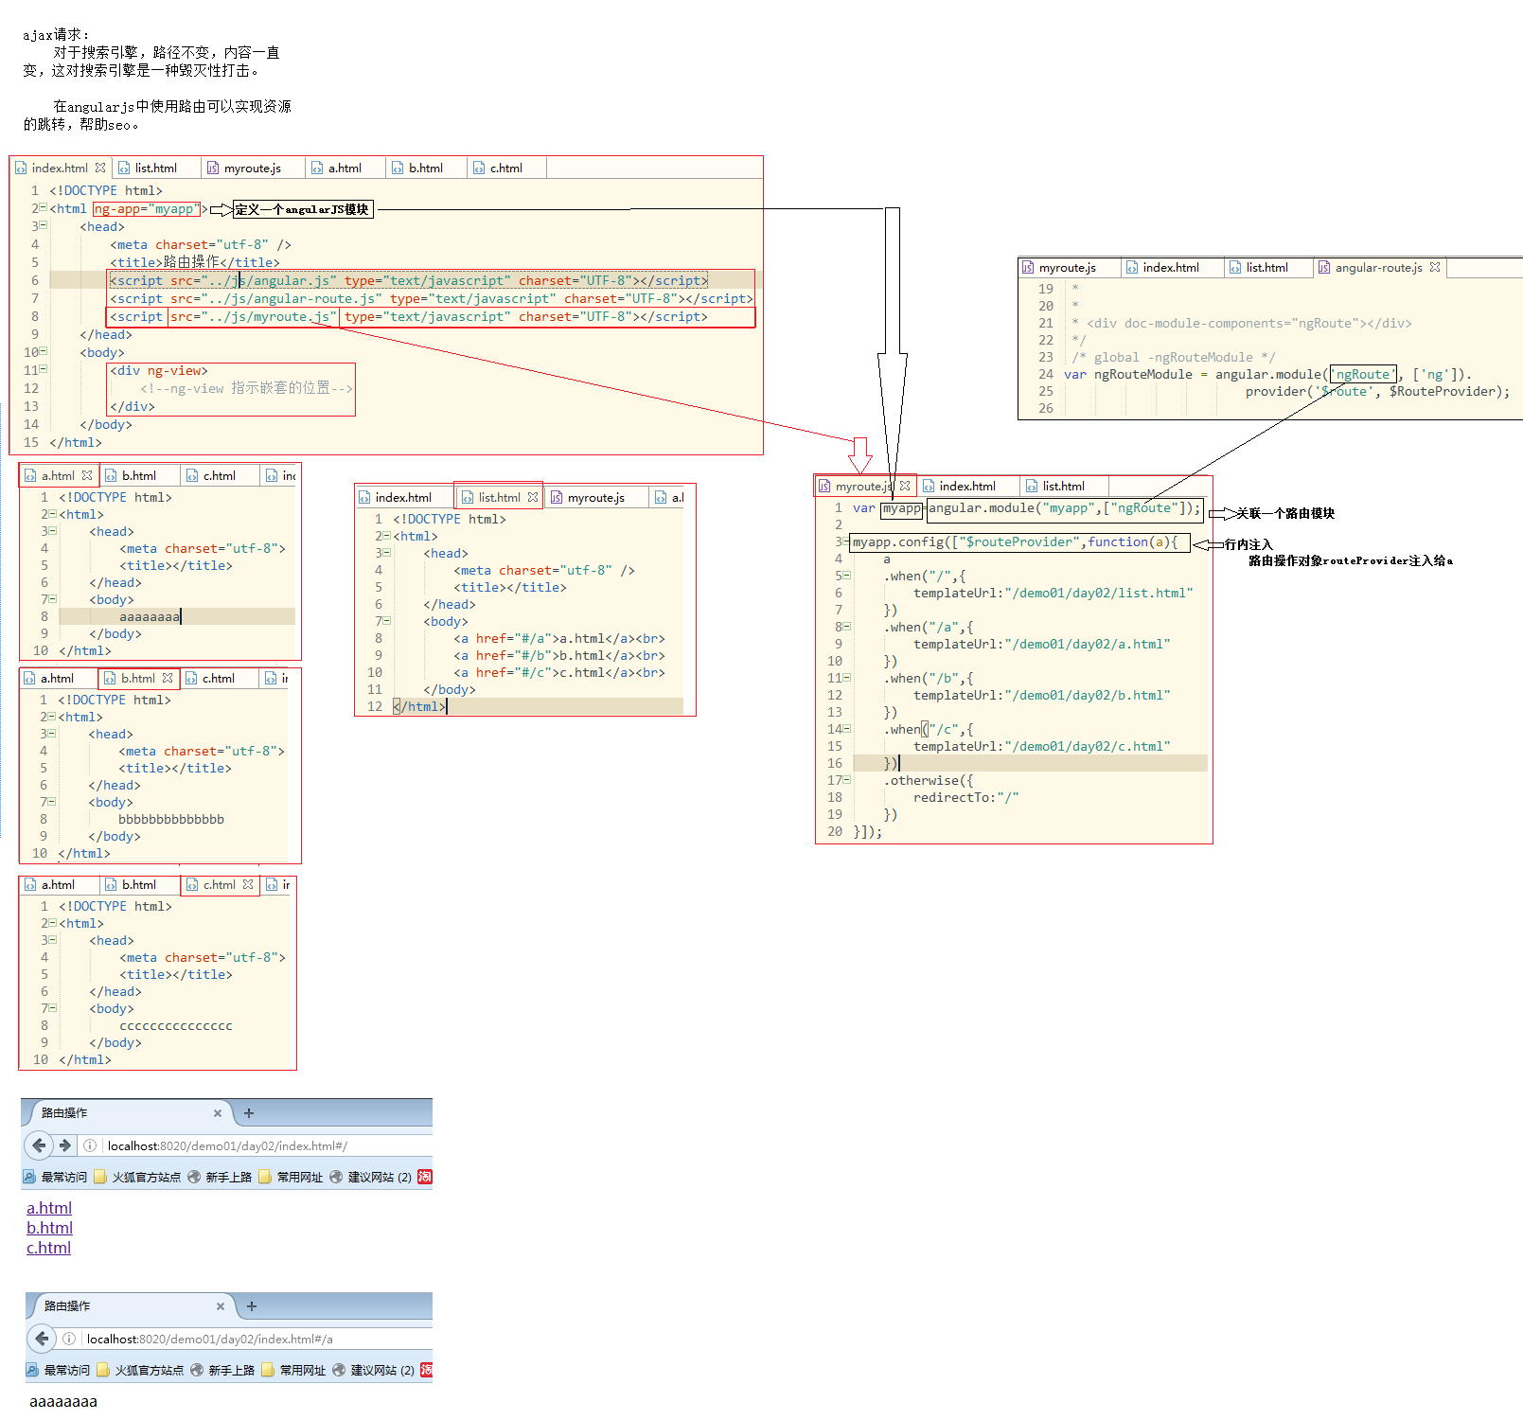Screen dimensions: 1523x1420
Task: Click back arrow in browser showing index.html#/a
Action: tap(42, 1339)
